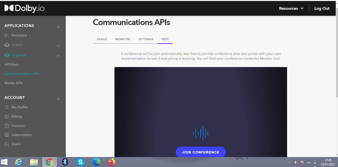Image resolution: width=338 pixels, height=167 pixels.
Task: Click the Action Center flag tray icon
Action: point(302,162)
